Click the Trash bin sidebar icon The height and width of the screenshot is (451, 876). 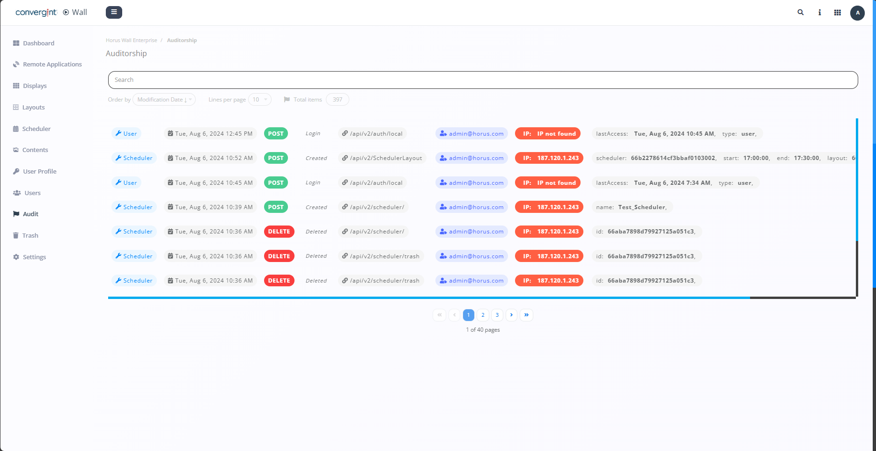(x=16, y=235)
